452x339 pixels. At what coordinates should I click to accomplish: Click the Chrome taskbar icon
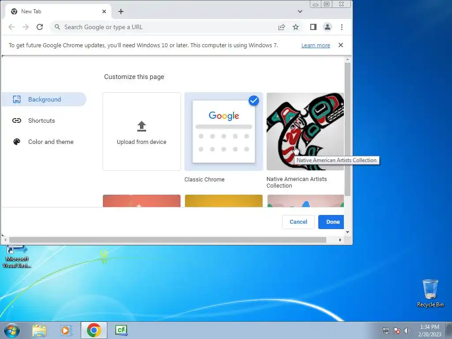[x=94, y=330]
